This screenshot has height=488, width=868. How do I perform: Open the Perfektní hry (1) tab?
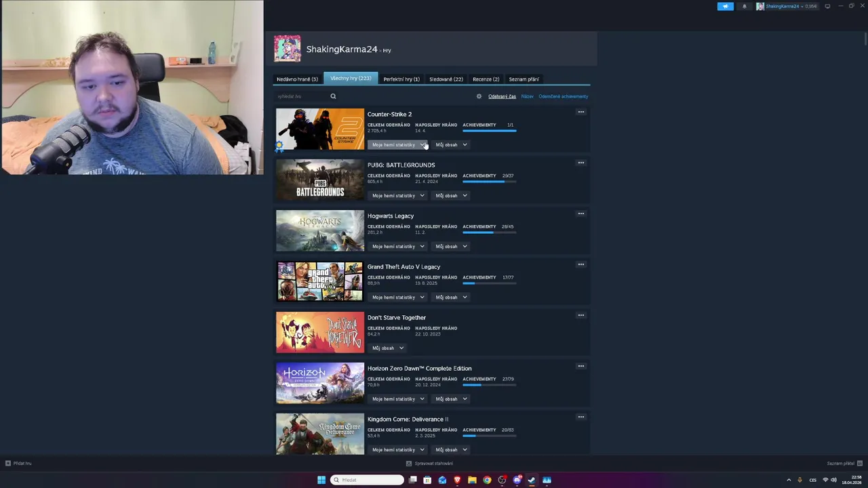401,79
